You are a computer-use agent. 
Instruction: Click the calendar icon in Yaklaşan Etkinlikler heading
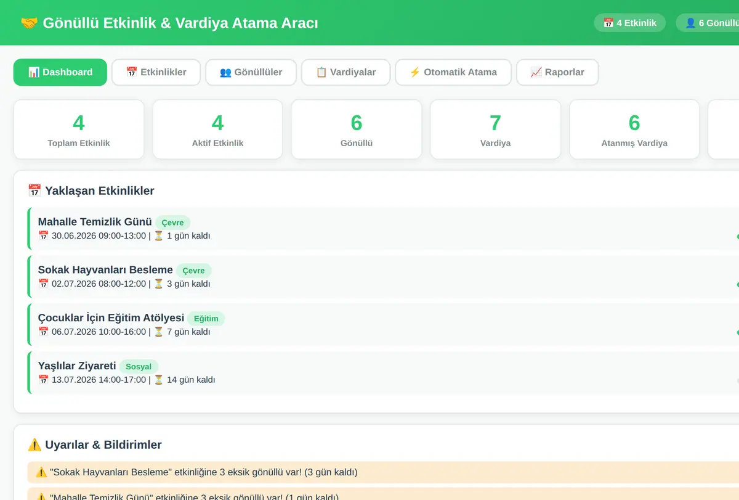pos(34,191)
